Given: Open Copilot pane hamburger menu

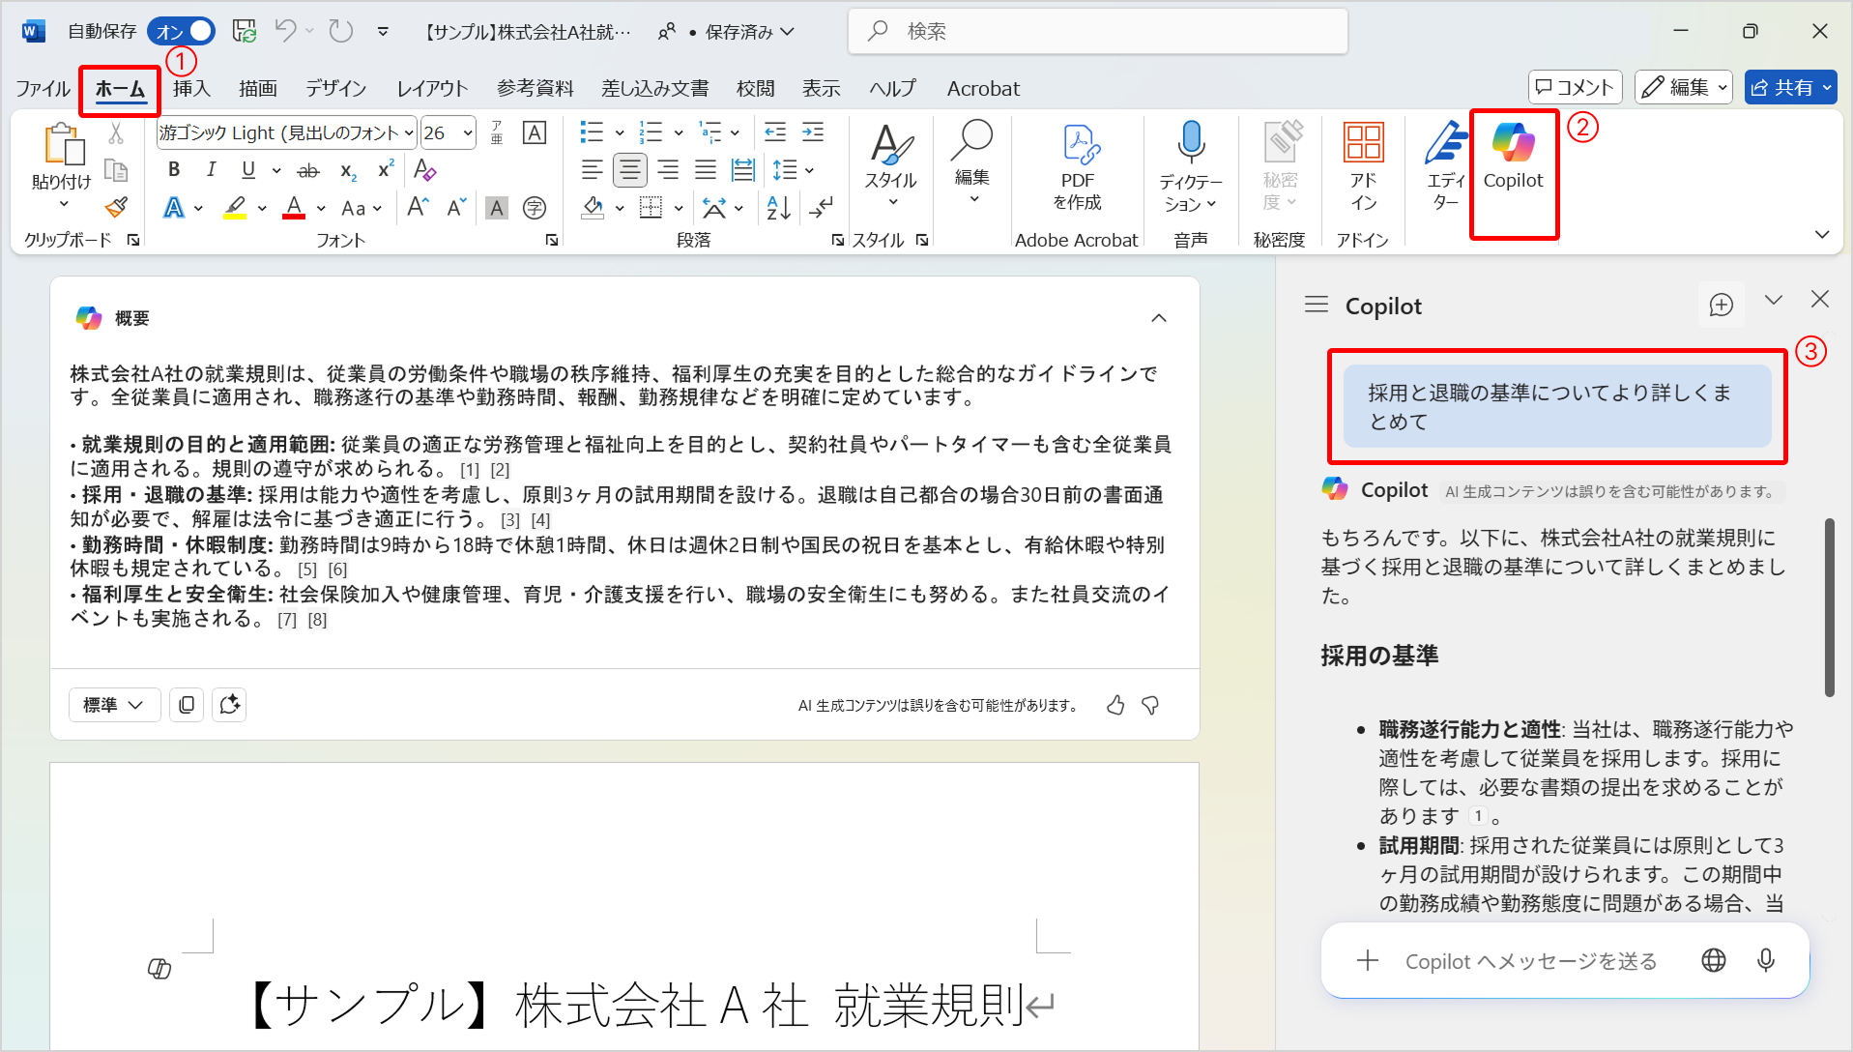Looking at the screenshot, I should (1316, 305).
